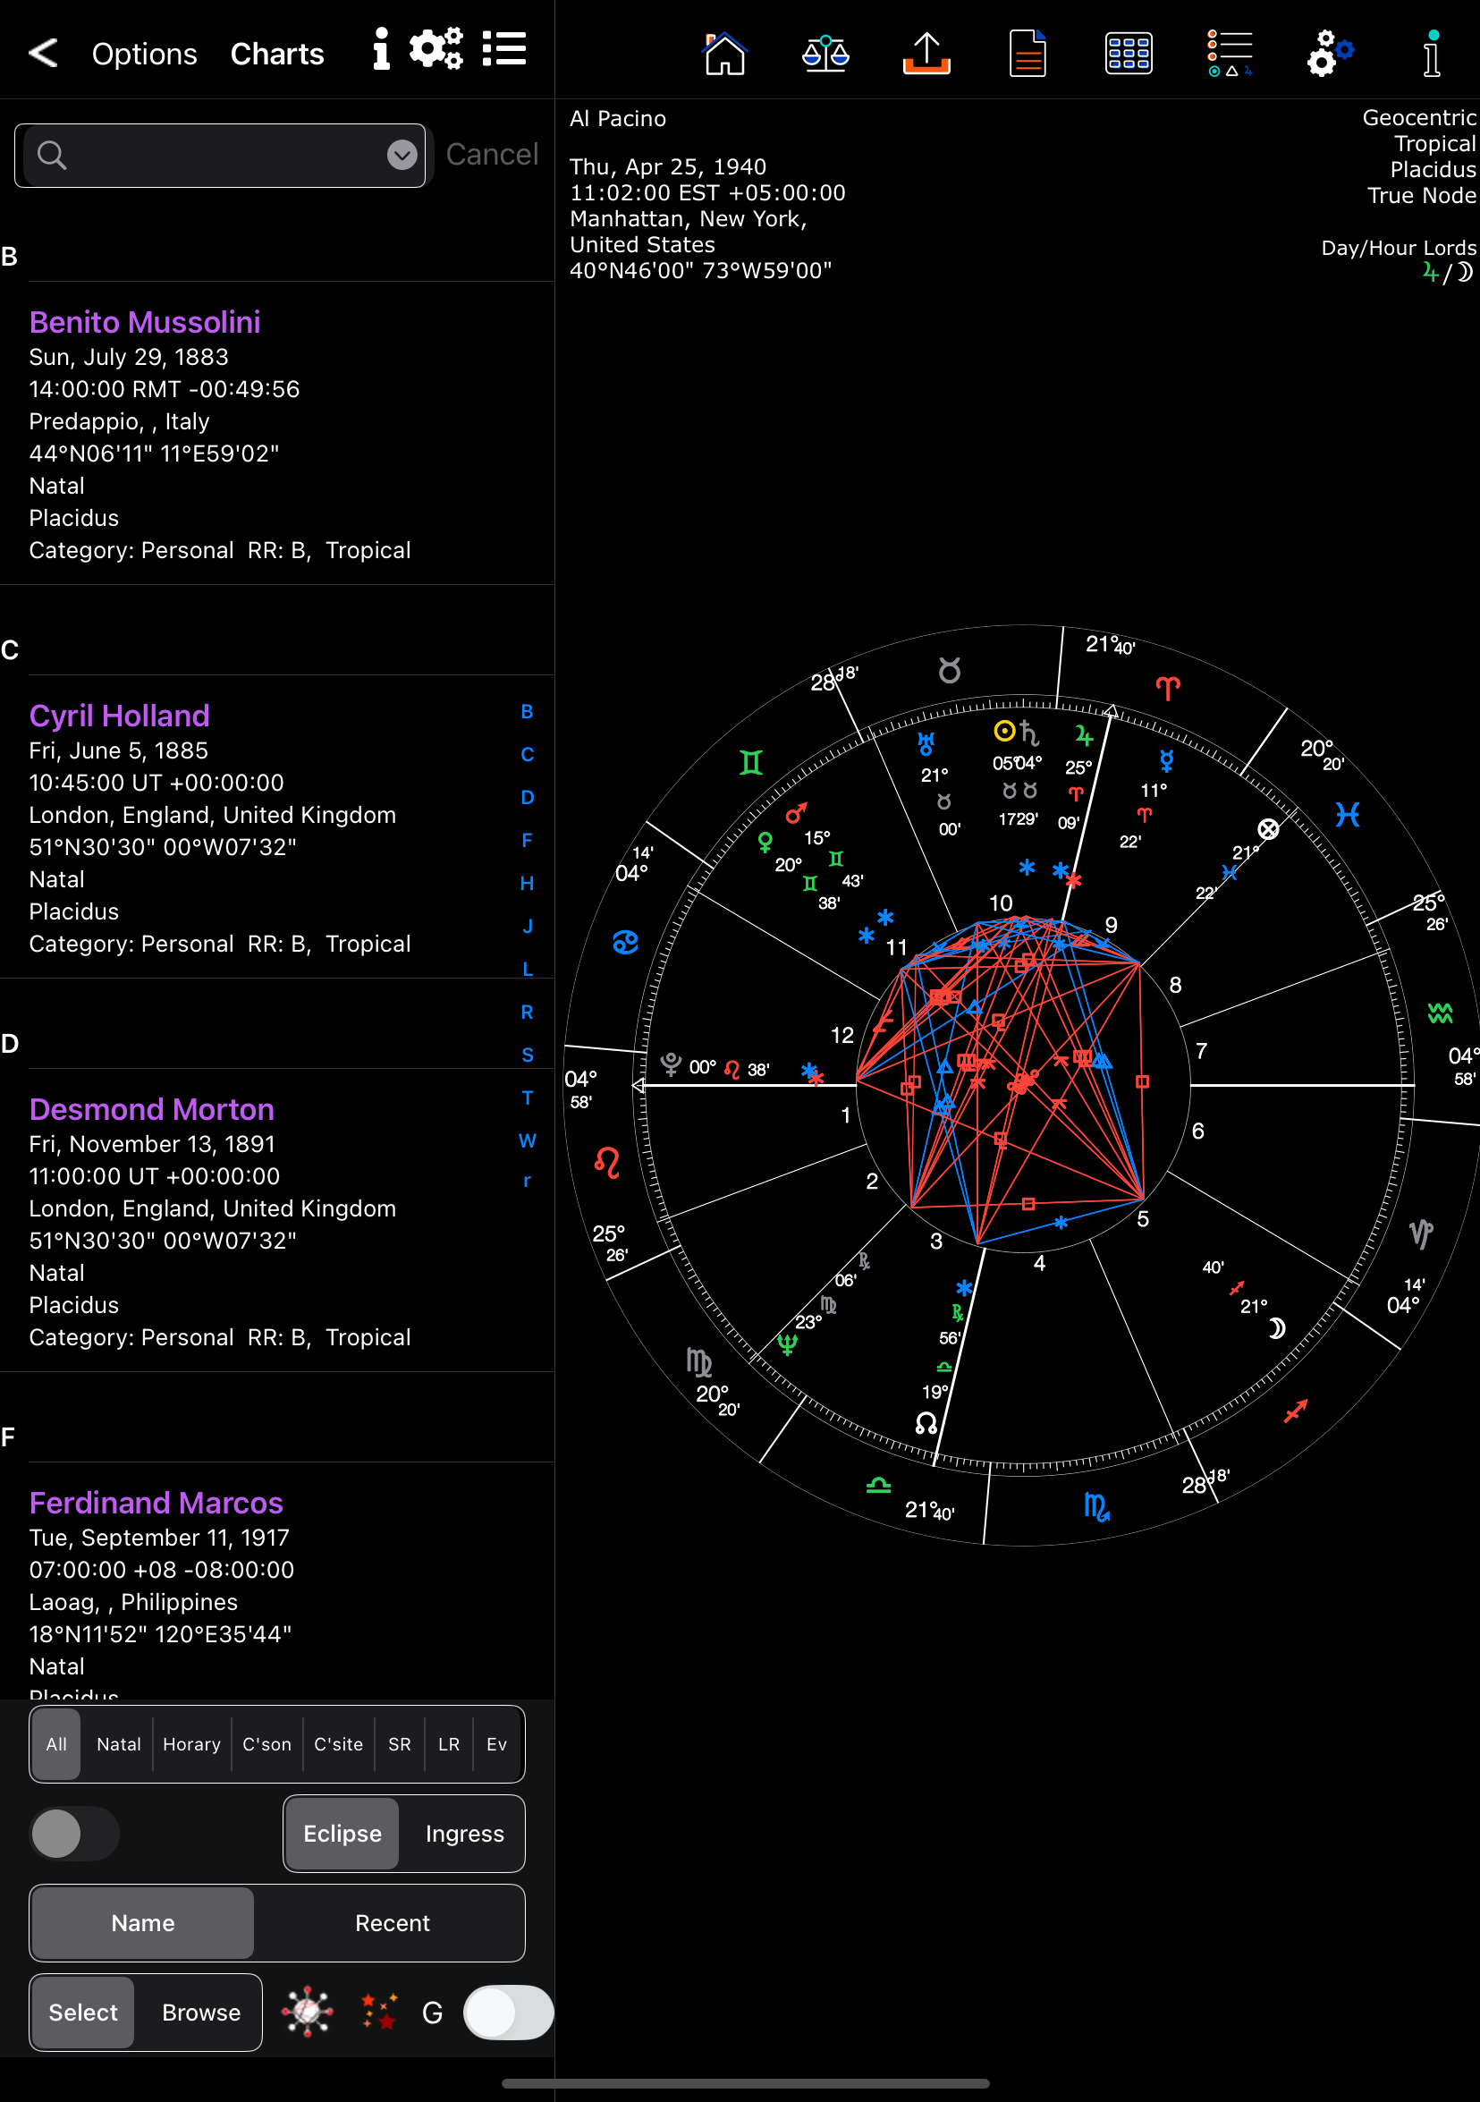Toggle the switch next to G

(x=508, y=2012)
